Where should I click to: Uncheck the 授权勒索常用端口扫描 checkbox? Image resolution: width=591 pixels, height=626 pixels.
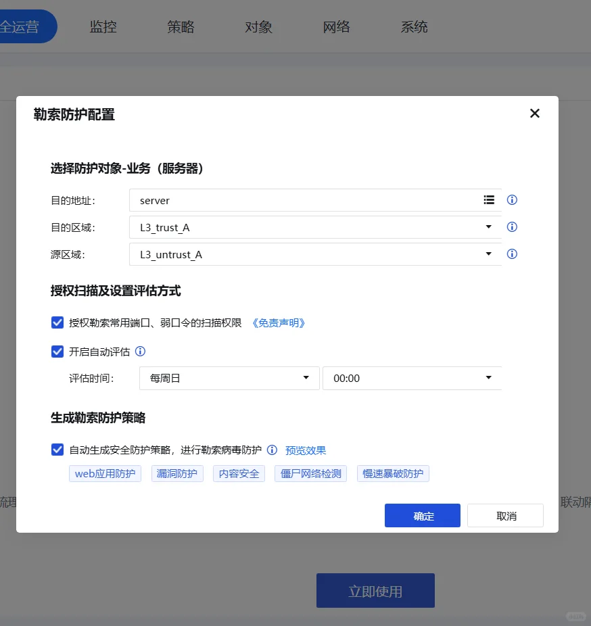pyautogui.click(x=57, y=322)
